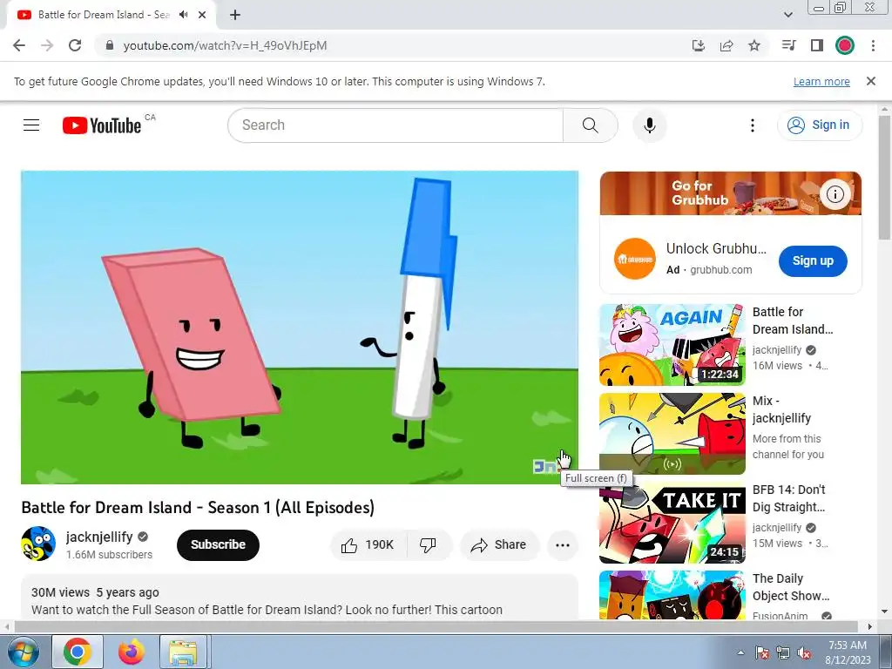Viewport: 892px width, 669px height.
Task: Close the Battle for Dream Island tab
Action: [202, 15]
